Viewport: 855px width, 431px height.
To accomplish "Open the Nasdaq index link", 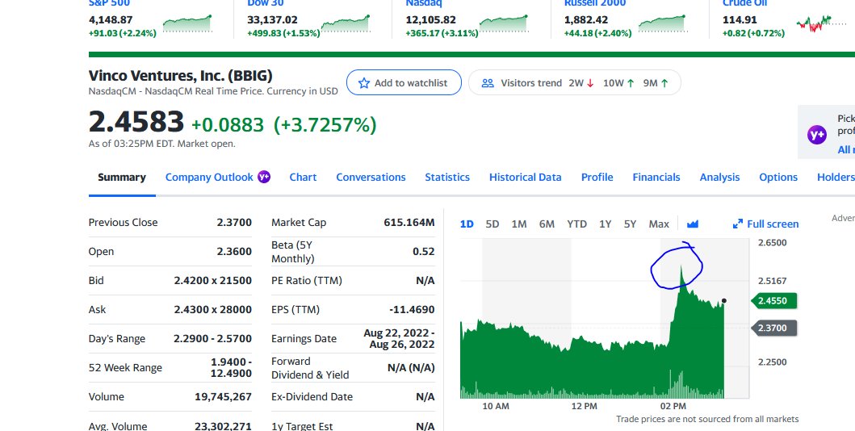I will pyautogui.click(x=424, y=3).
